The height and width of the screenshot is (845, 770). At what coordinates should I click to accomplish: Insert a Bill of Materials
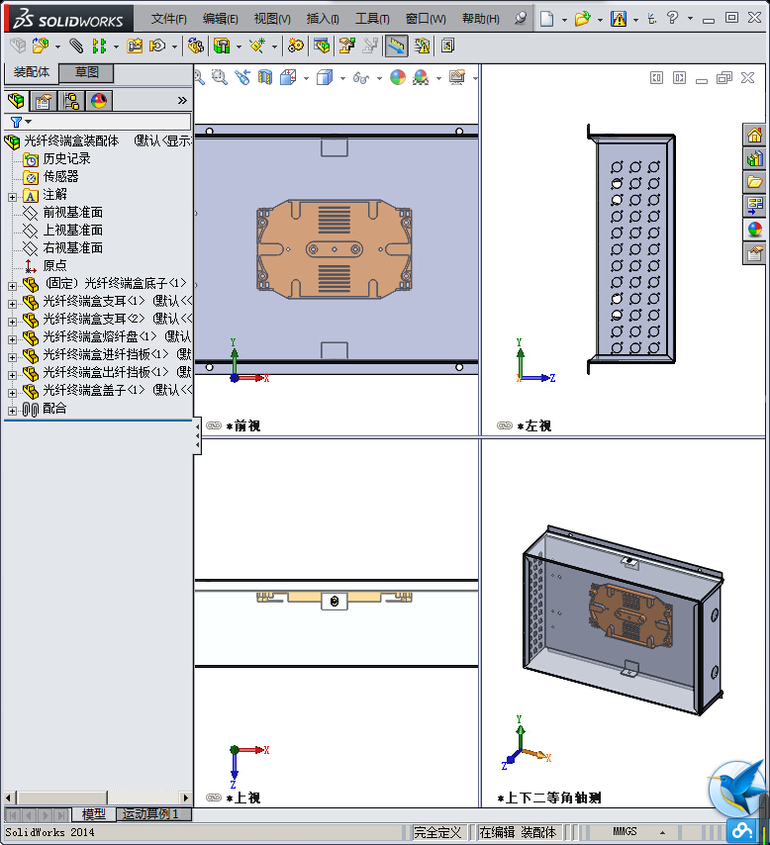pos(322,46)
